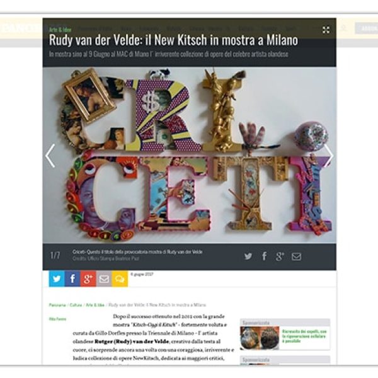Open comments via yellow chat button
This screenshot has height=378, width=378.
(x=120, y=278)
